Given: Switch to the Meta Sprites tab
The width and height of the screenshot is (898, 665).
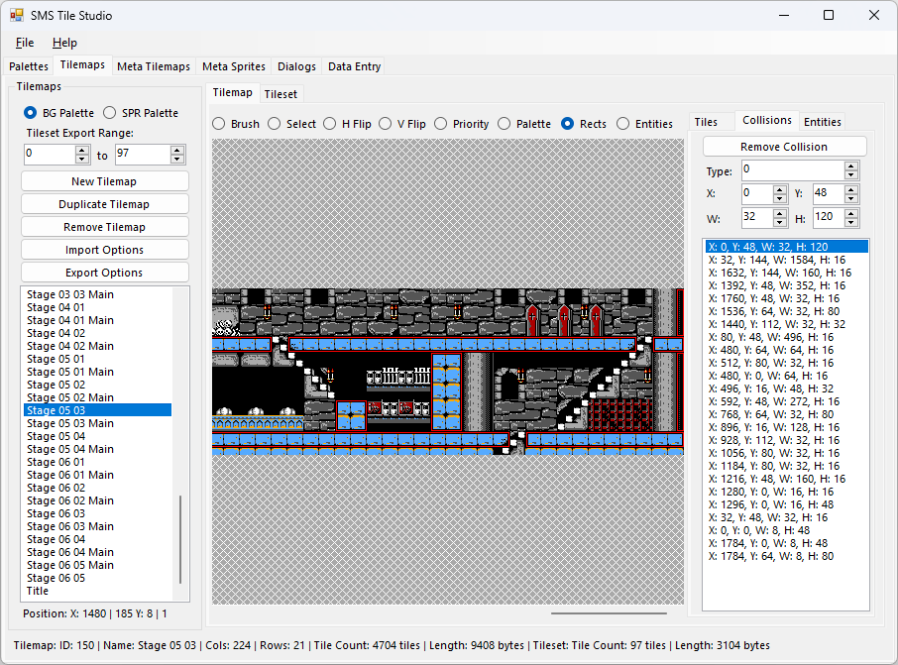Looking at the screenshot, I should tap(234, 66).
